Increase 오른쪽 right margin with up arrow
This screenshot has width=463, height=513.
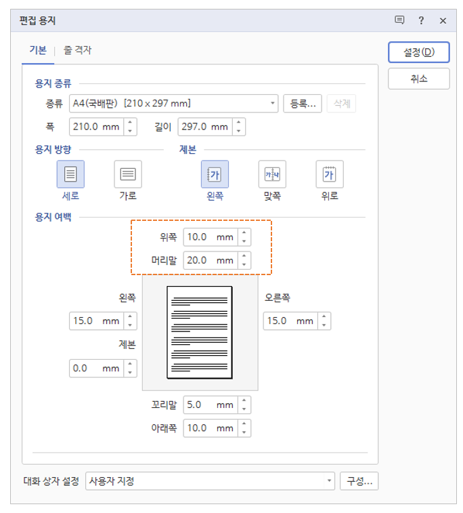[x=324, y=316]
